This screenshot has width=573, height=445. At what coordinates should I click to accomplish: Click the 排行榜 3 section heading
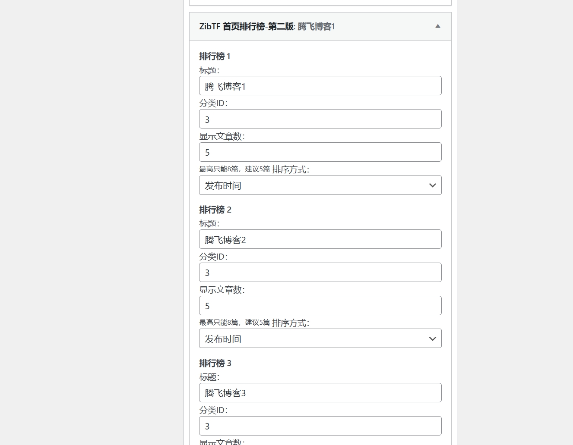pos(215,364)
